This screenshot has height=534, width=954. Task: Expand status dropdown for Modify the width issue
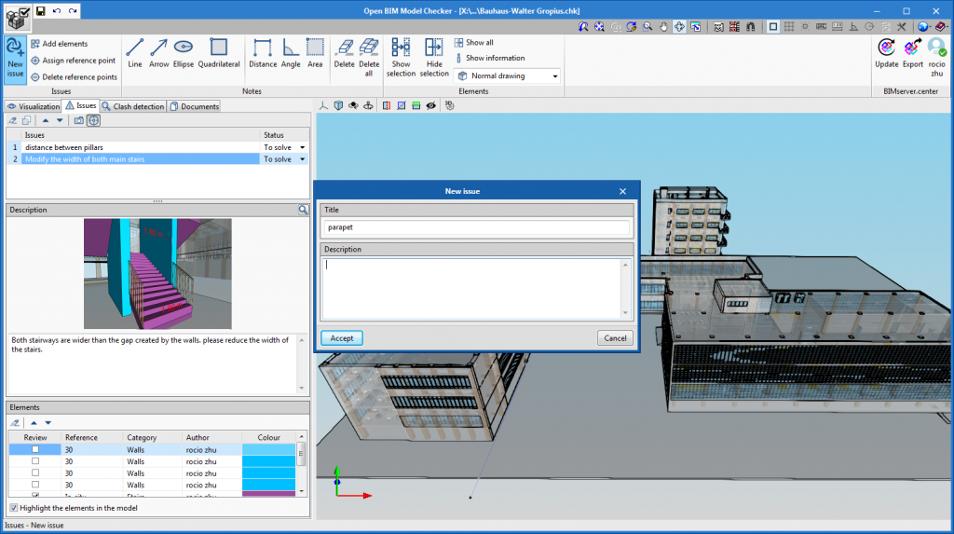click(302, 159)
